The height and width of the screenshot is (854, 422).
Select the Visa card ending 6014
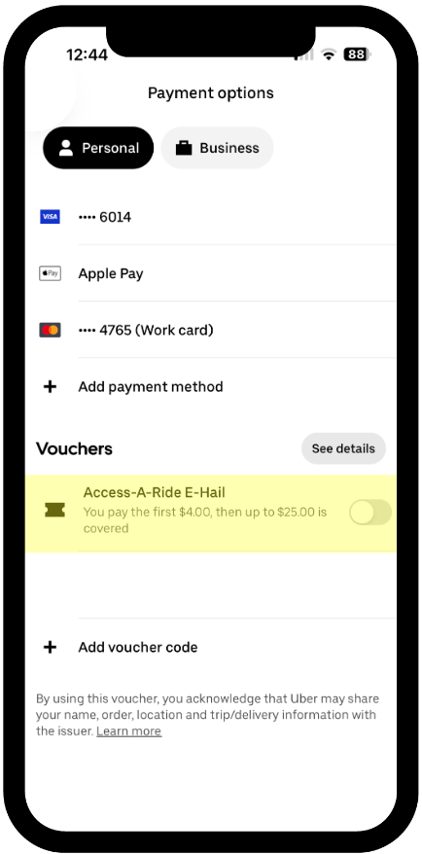210,217
